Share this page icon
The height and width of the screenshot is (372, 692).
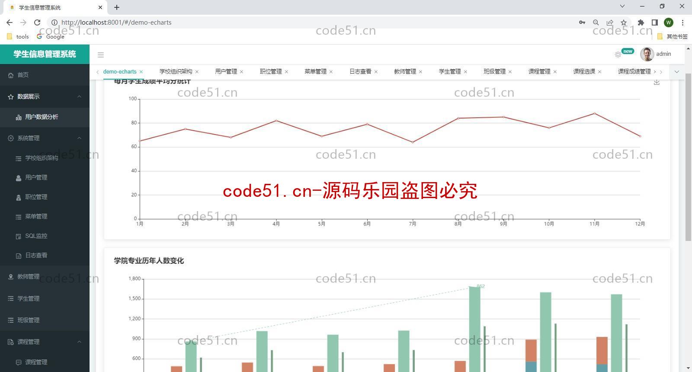[x=610, y=22]
